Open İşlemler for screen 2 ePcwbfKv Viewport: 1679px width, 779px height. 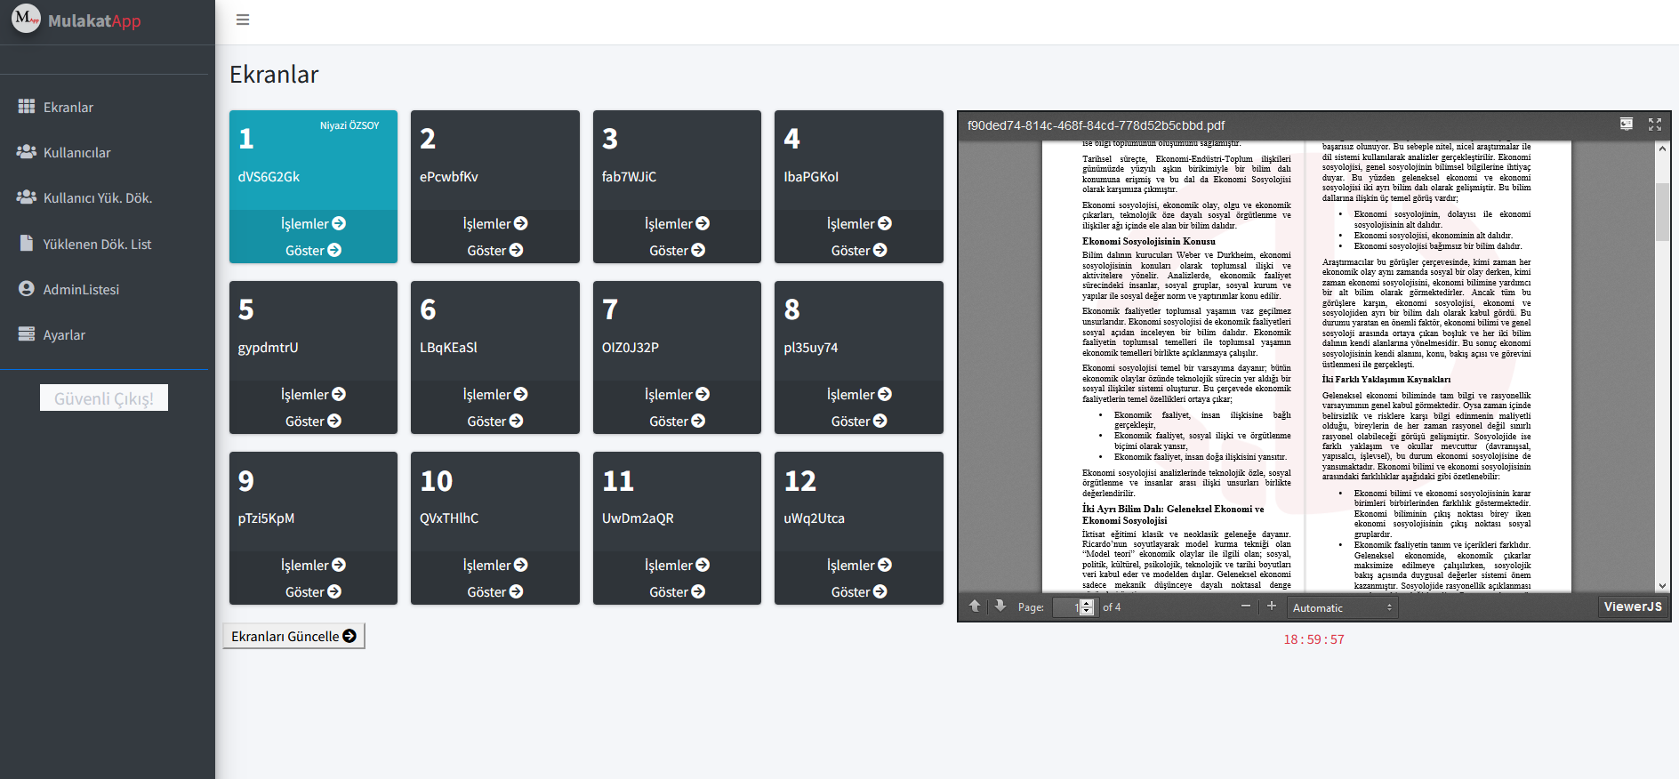[495, 223]
